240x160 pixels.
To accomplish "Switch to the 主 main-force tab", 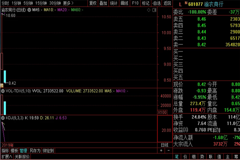I will click(x=228, y=157).
